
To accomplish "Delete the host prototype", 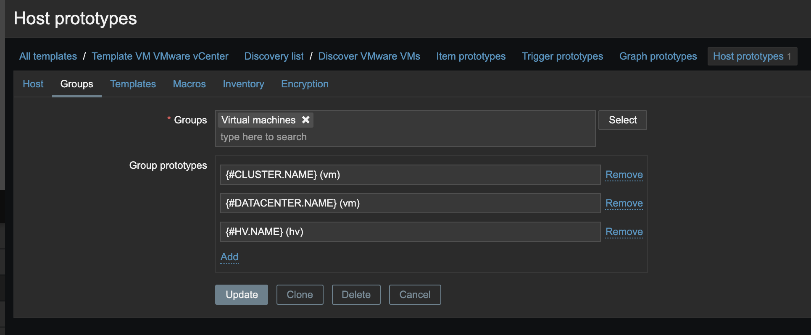I will coord(356,295).
